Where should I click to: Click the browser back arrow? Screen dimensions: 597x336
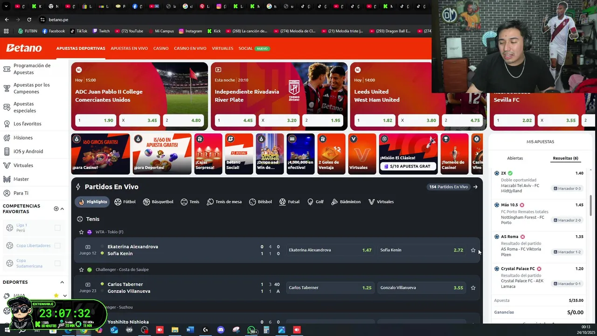point(7,20)
